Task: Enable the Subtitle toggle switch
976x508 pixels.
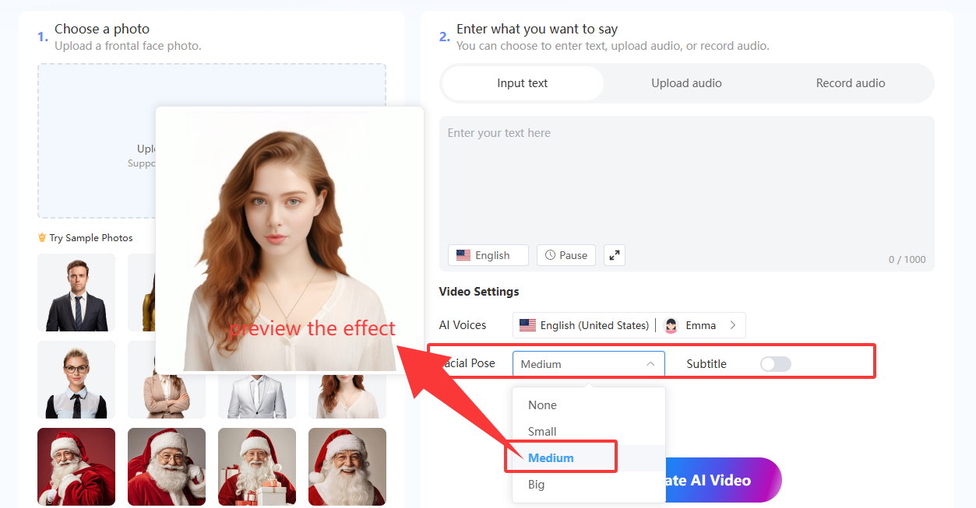Action: 775,364
